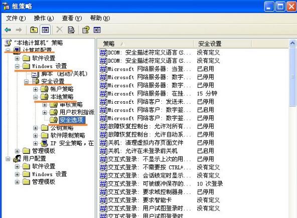This screenshot has width=297, height=218.
Task: Expand 软件设置 under 计算机配置
Action: 17,58
